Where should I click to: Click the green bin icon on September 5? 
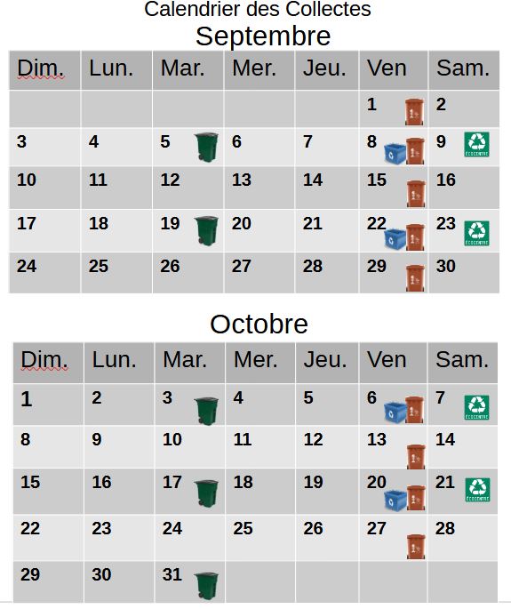click(206, 148)
